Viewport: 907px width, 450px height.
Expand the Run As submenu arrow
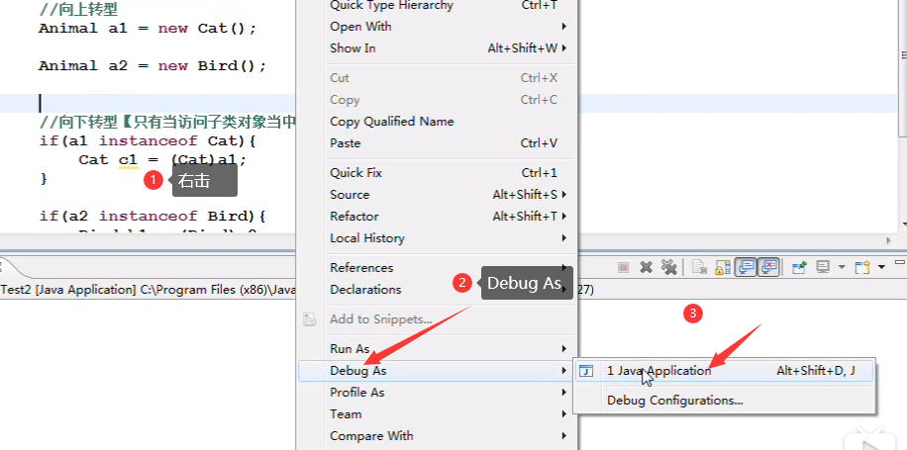pyautogui.click(x=564, y=349)
